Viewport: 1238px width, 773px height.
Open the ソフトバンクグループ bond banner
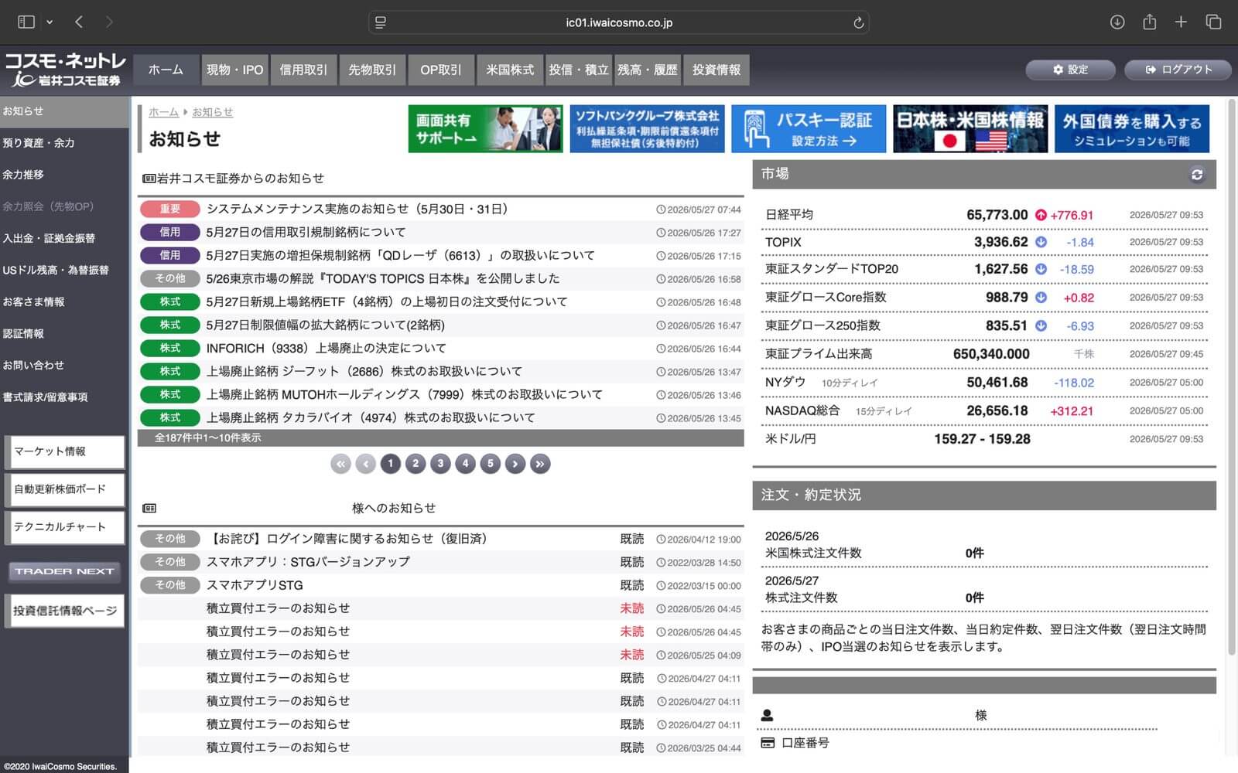tap(647, 128)
